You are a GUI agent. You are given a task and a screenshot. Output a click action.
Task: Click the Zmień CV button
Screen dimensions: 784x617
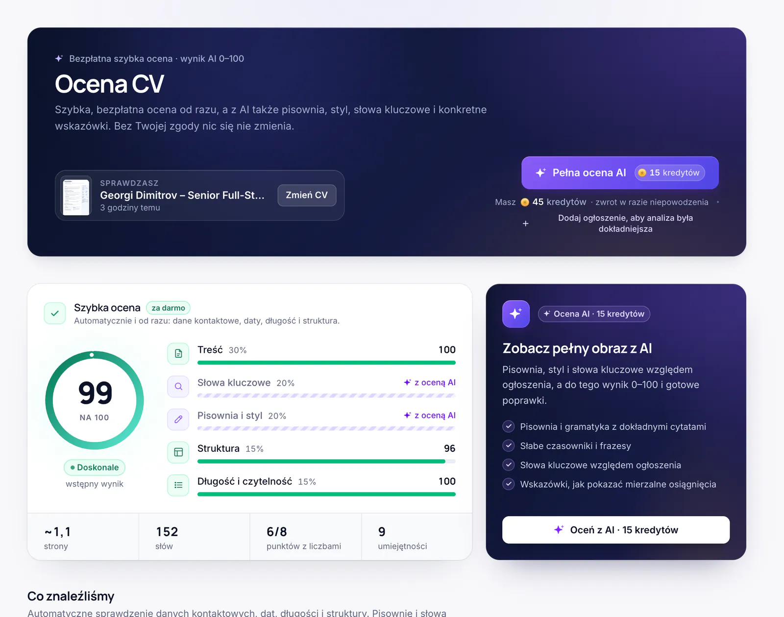pos(307,195)
